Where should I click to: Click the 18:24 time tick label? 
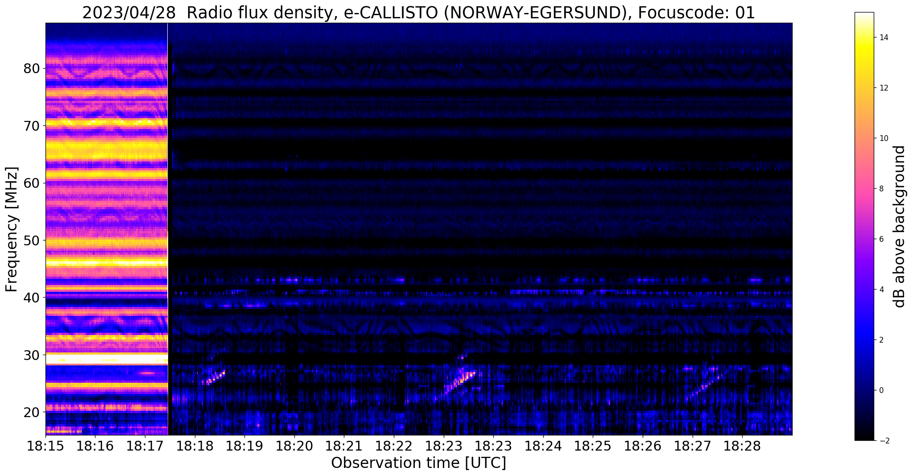click(543, 446)
